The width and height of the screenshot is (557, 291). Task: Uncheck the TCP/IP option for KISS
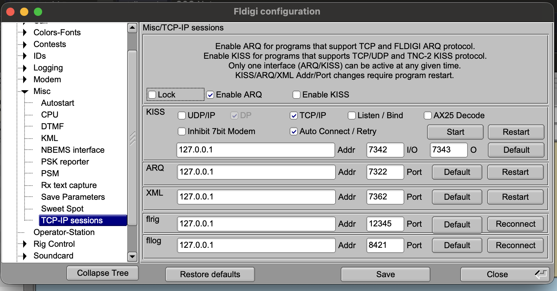pyautogui.click(x=294, y=115)
